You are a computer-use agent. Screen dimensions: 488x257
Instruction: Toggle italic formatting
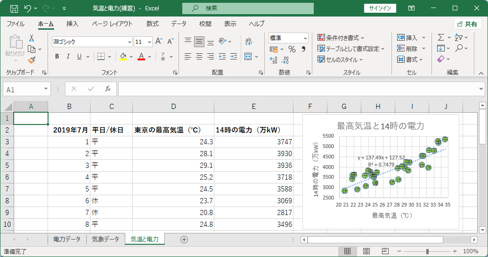(x=68, y=57)
